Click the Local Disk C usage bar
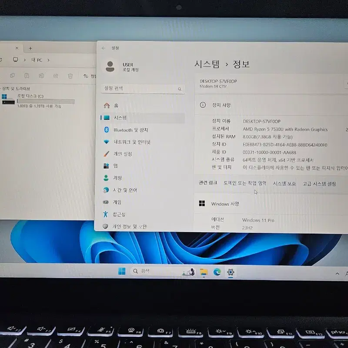348x348 pixels. [x=46, y=101]
